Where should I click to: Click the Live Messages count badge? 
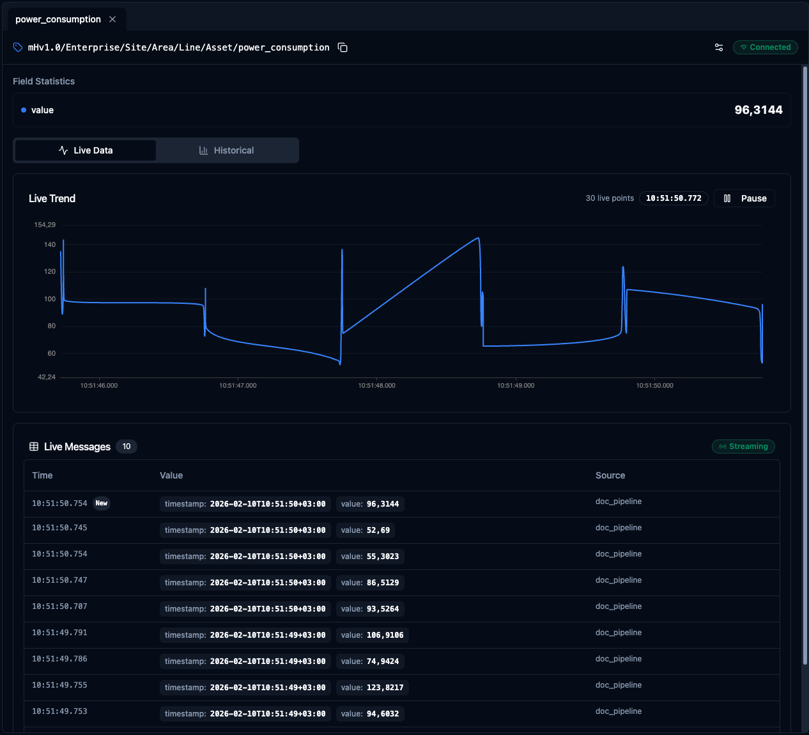127,447
